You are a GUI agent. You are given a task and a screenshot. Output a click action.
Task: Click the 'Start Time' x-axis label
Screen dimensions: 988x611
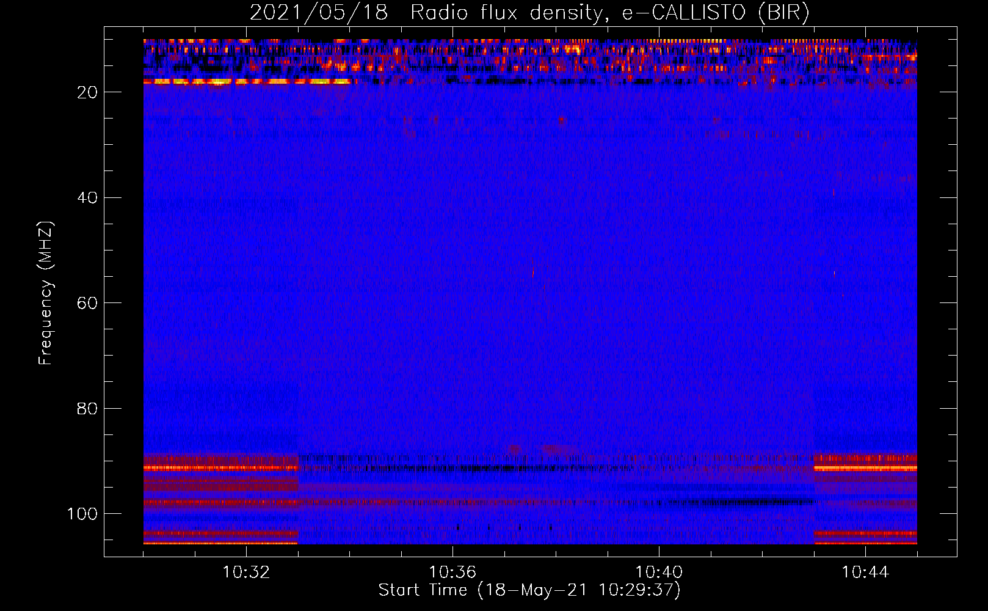[x=529, y=590]
